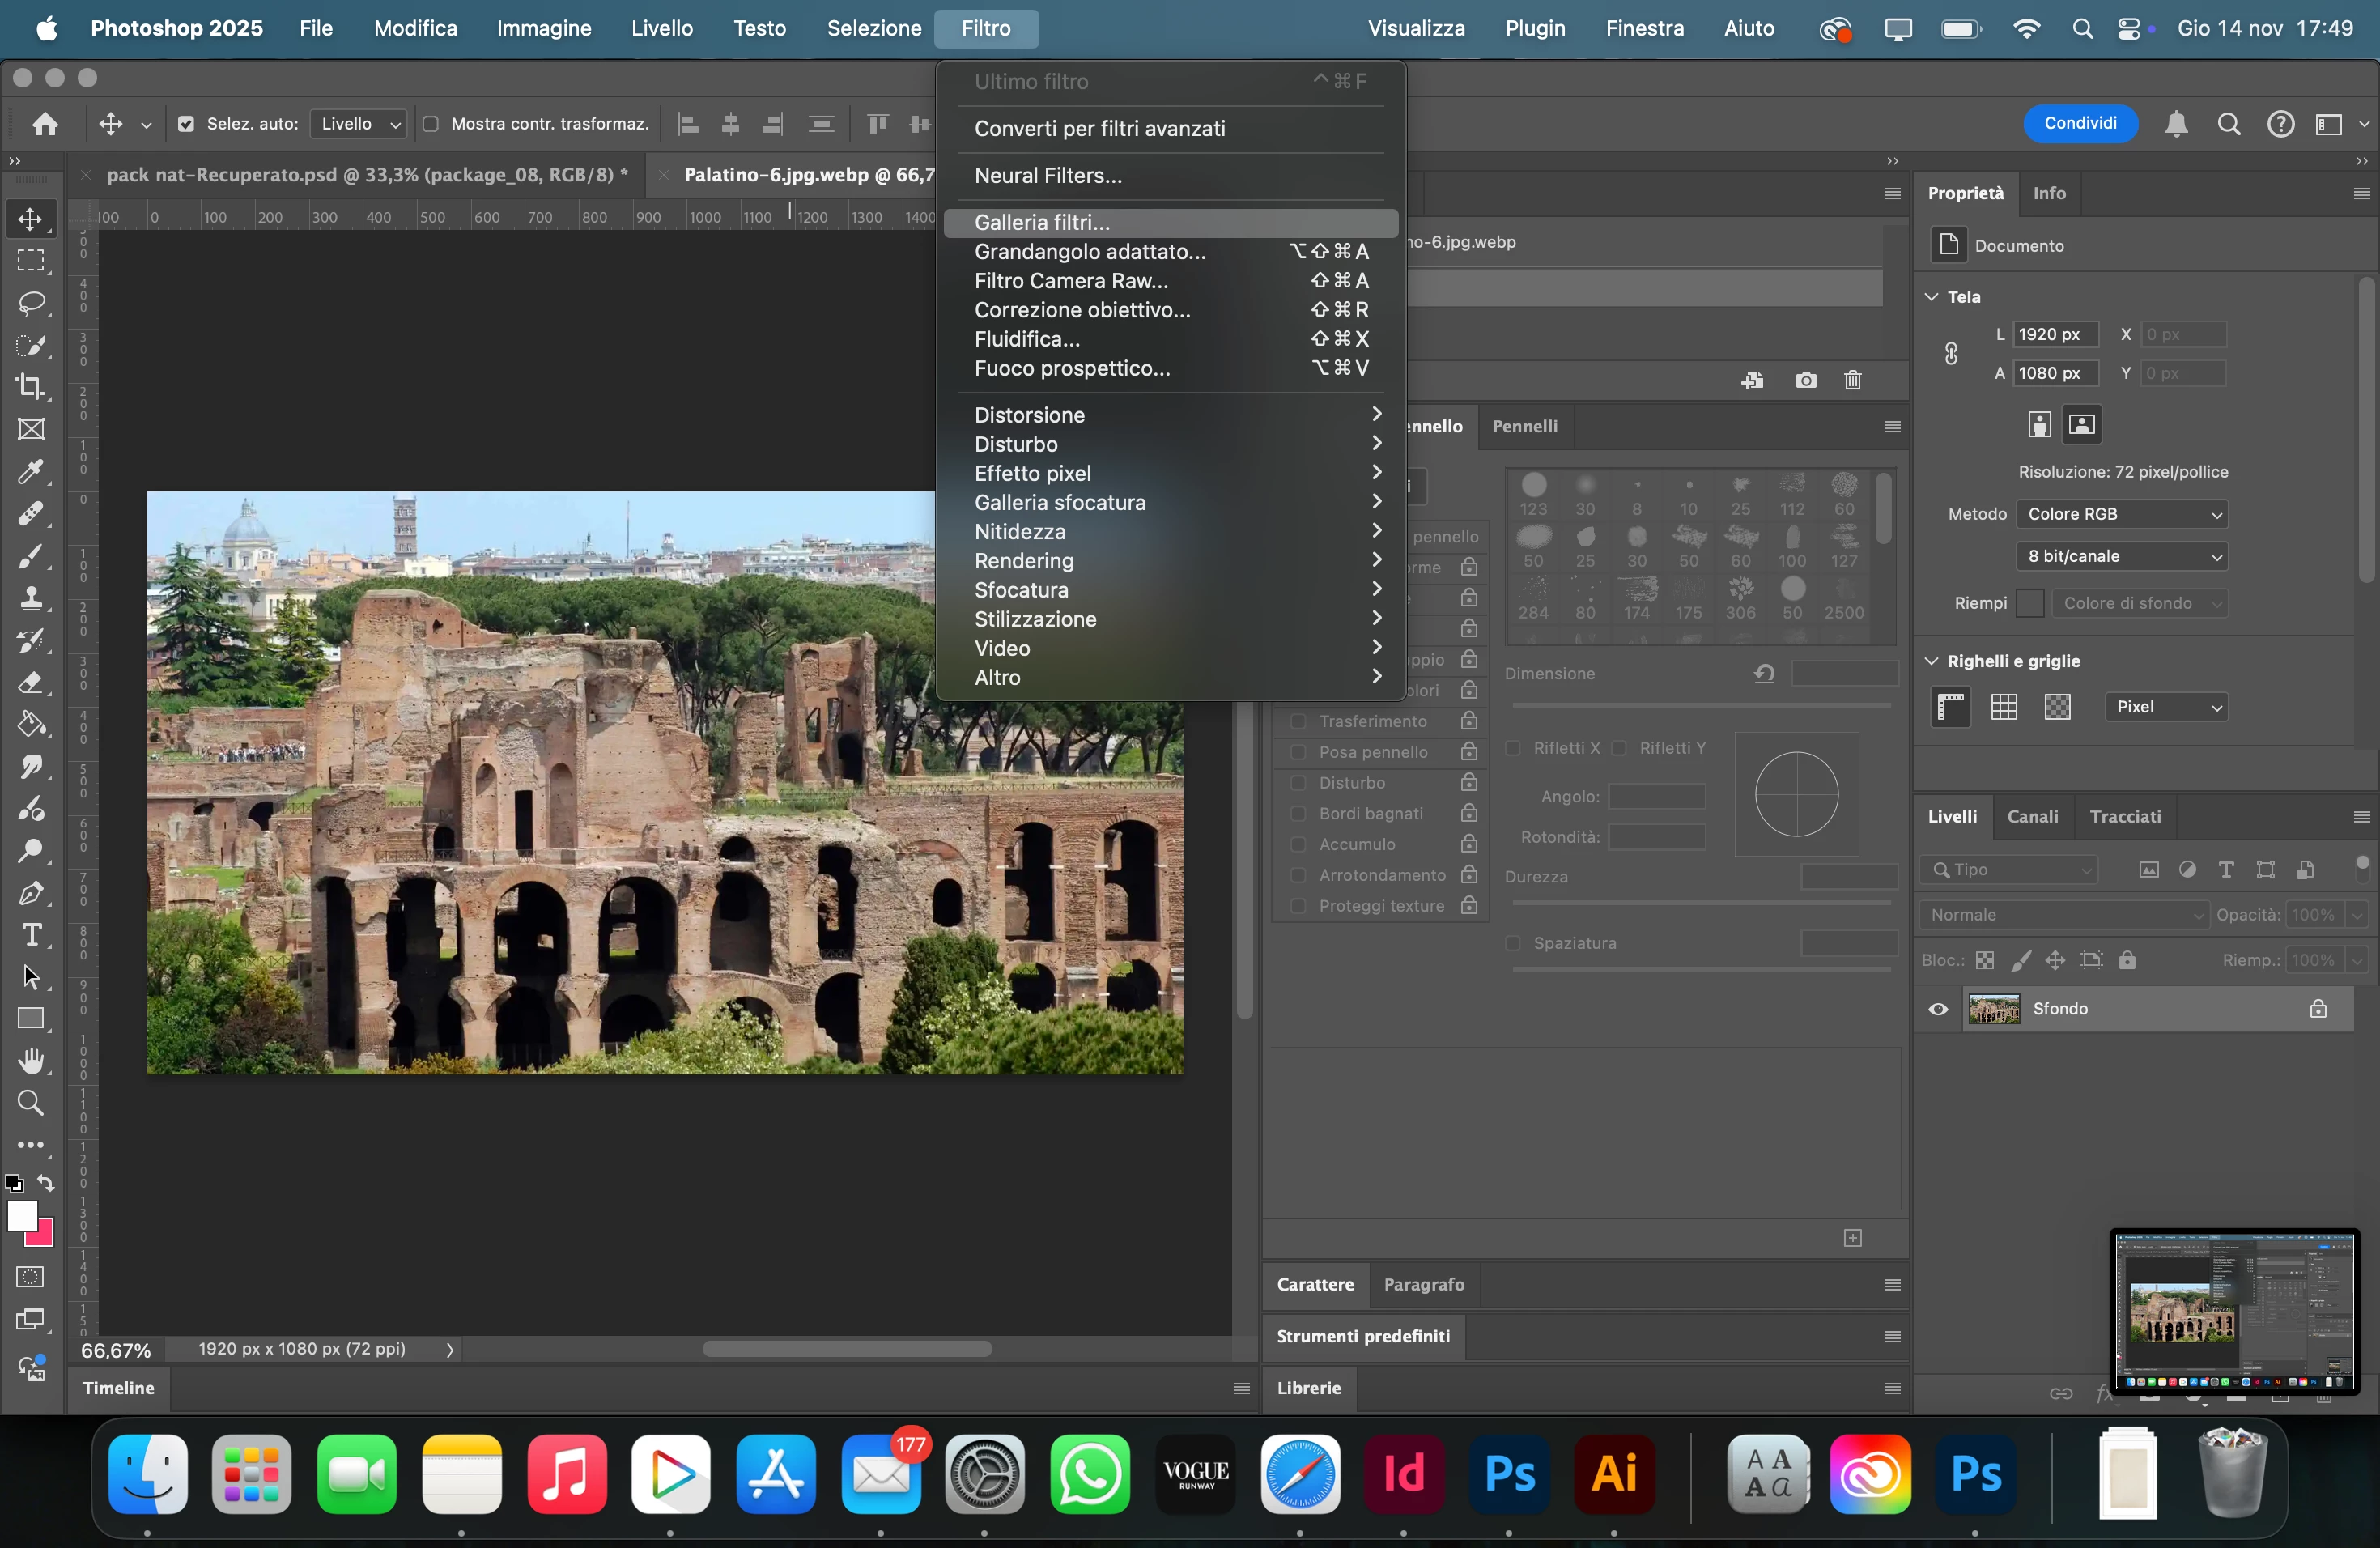Screen dimensions: 2380x1548
Task: Click the Condividi button
Action: [2080, 123]
